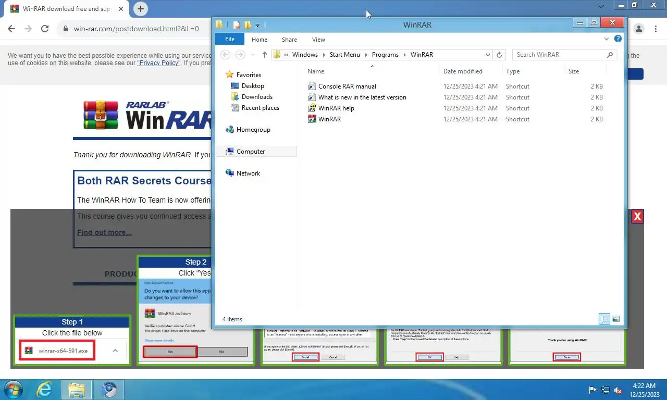Screen dimensions: 667x400
Task: Switch to details view in Explorer status bar
Action: [x=604, y=319]
